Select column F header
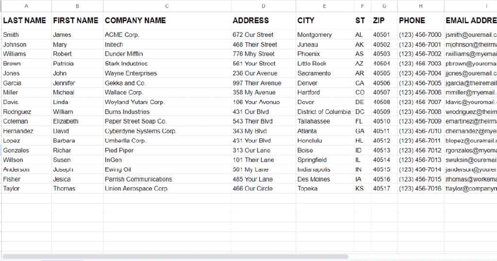497x261 pixels. 362,6
